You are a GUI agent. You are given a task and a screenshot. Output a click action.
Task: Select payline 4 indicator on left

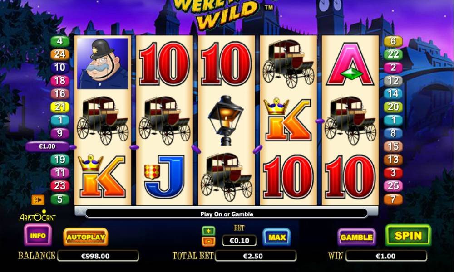pyautogui.click(x=60, y=41)
